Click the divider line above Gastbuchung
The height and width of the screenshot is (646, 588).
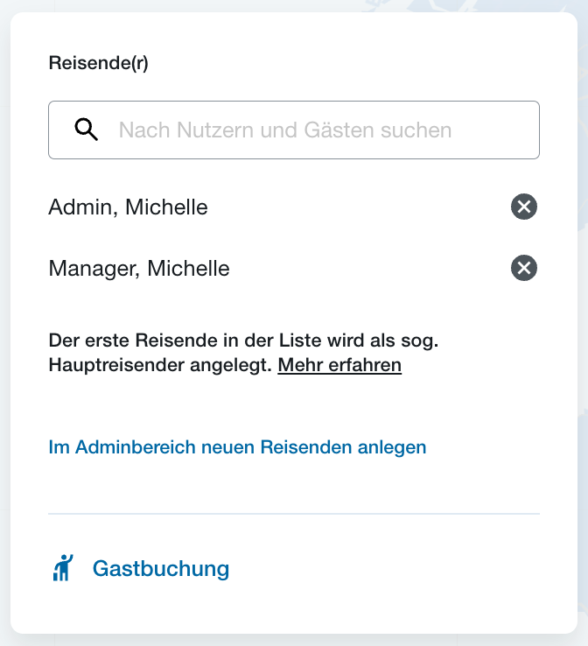click(x=294, y=514)
